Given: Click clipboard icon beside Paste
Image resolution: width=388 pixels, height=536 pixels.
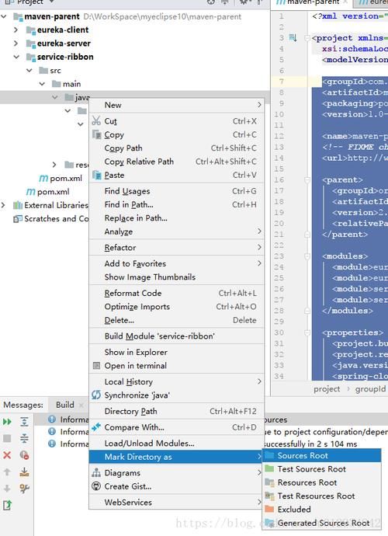Looking at the screenshot, I should 97,175.
